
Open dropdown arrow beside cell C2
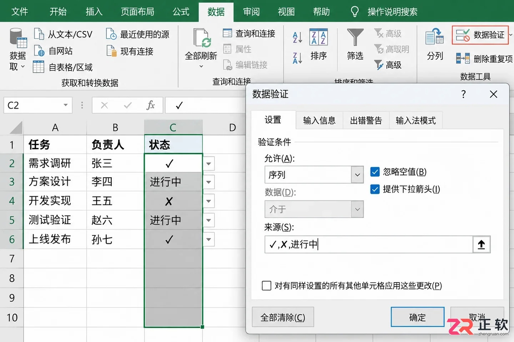(209, 164)
